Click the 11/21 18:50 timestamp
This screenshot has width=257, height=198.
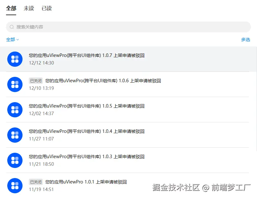[x=41, y=164]
